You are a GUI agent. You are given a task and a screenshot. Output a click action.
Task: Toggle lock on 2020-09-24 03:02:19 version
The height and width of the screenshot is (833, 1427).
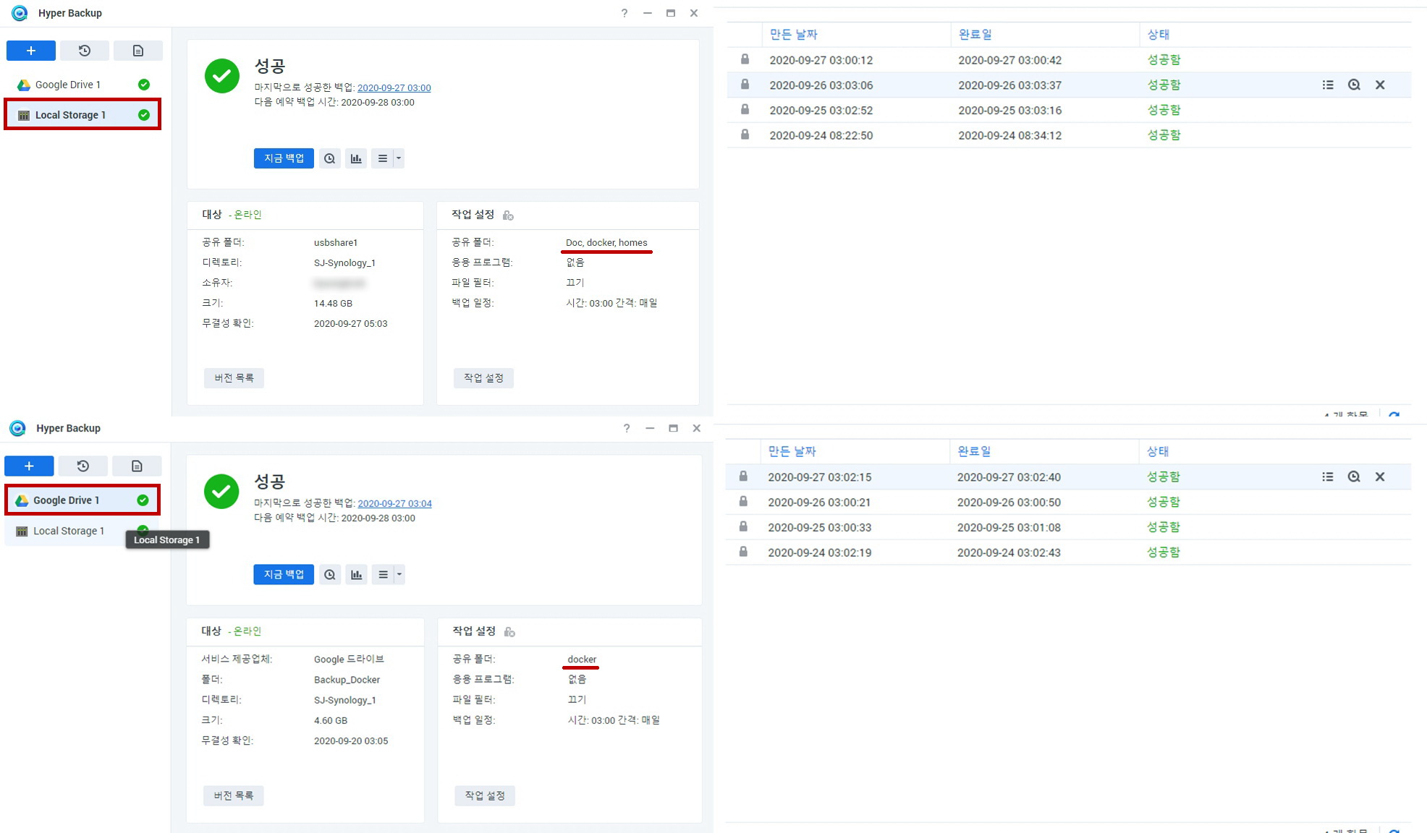click(743, 552)
